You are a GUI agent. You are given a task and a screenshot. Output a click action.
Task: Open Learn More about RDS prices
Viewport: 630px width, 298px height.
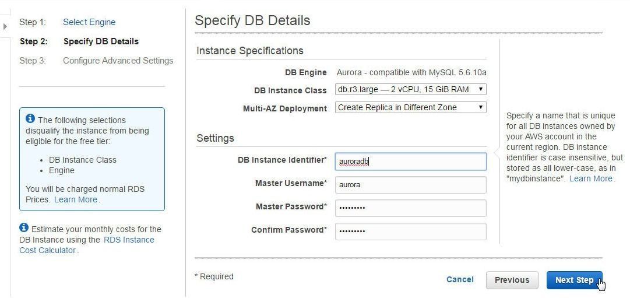(76, 199)
